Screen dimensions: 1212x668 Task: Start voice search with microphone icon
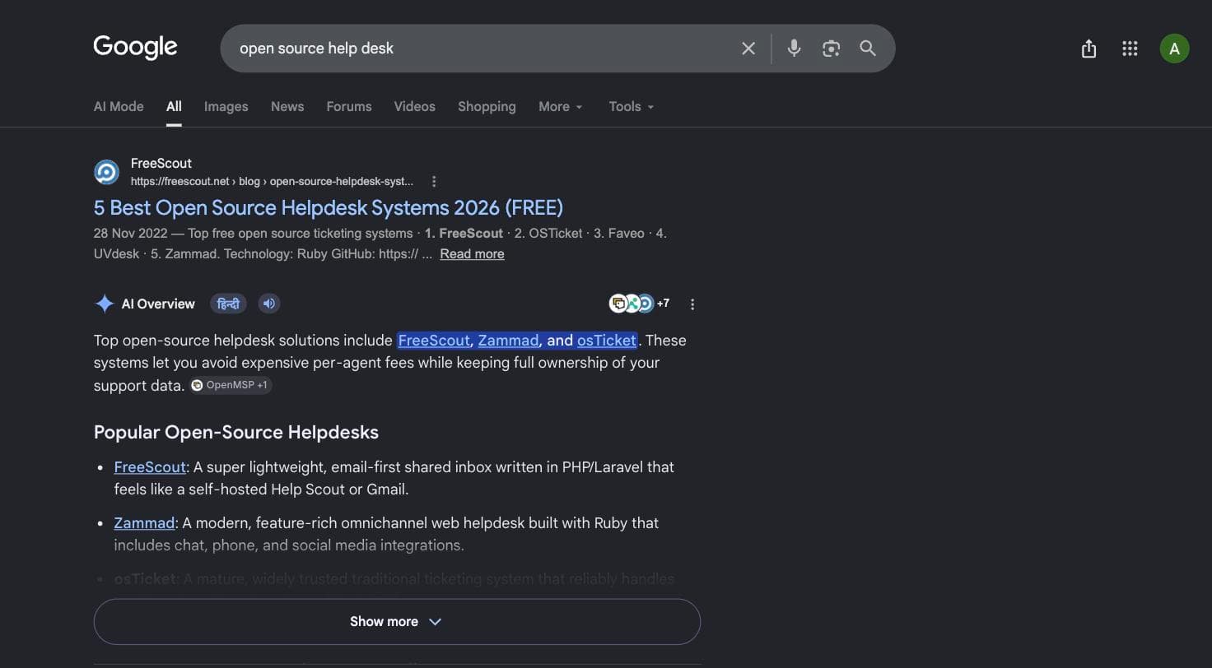(x=794, y=49)
